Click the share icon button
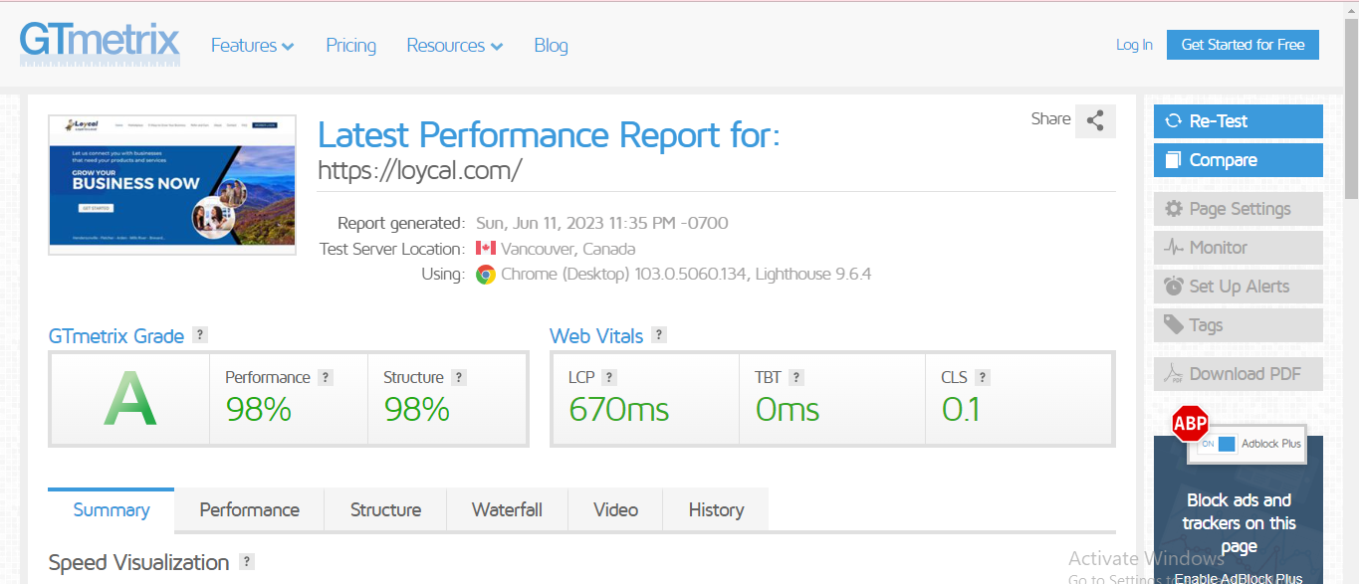The width and height of the screenshot is (1359, 584). pos(1095,120)
